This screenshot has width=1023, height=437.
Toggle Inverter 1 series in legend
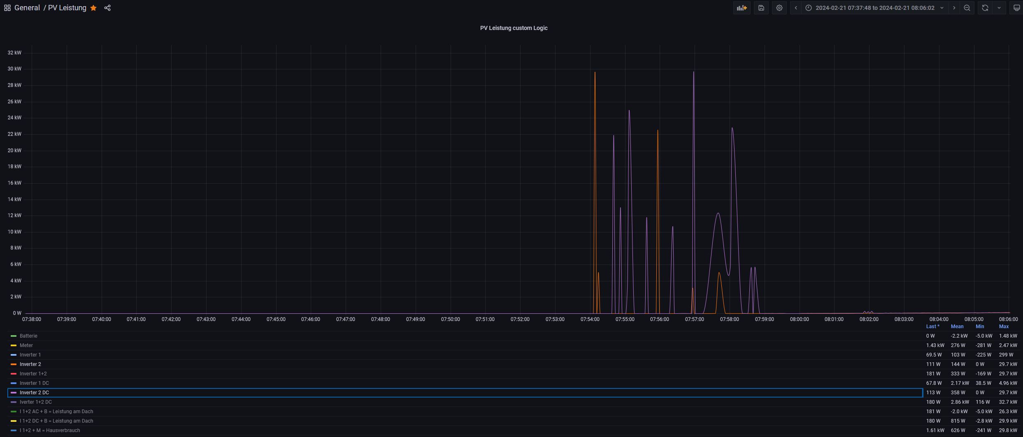[x=30, y=355]
